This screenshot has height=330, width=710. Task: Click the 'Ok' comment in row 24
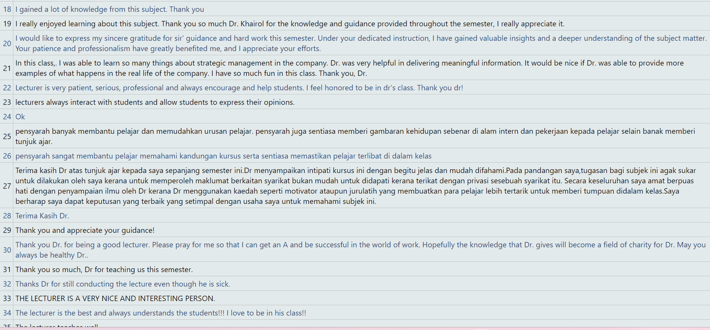(x=20, y=117)
